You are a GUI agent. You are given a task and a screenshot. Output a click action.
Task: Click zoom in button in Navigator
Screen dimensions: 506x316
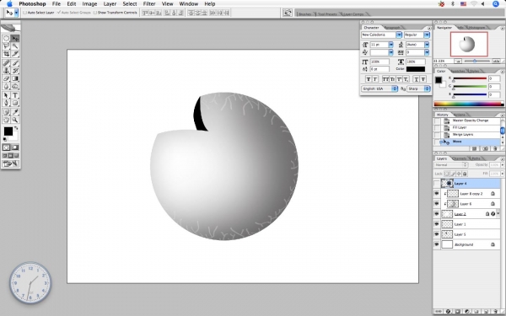pos(497,61)
